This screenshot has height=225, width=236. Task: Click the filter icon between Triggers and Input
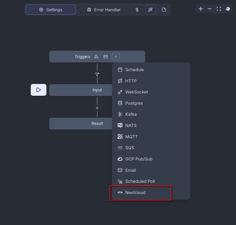97,74
